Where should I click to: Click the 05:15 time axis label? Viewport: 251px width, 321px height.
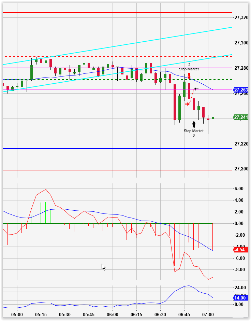(x=41, y=315)
